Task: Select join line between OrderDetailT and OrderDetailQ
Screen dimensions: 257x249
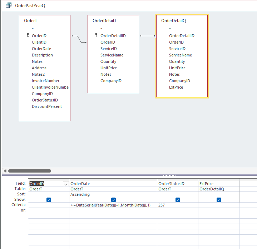Action: (148, 36)
